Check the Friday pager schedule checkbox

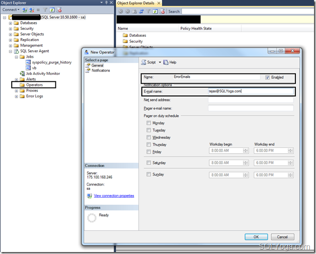(x=149, y=152)
